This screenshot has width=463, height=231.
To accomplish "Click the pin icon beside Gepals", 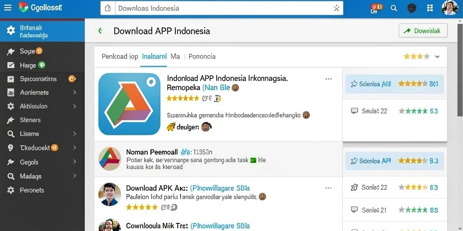I will pos(11,162).
